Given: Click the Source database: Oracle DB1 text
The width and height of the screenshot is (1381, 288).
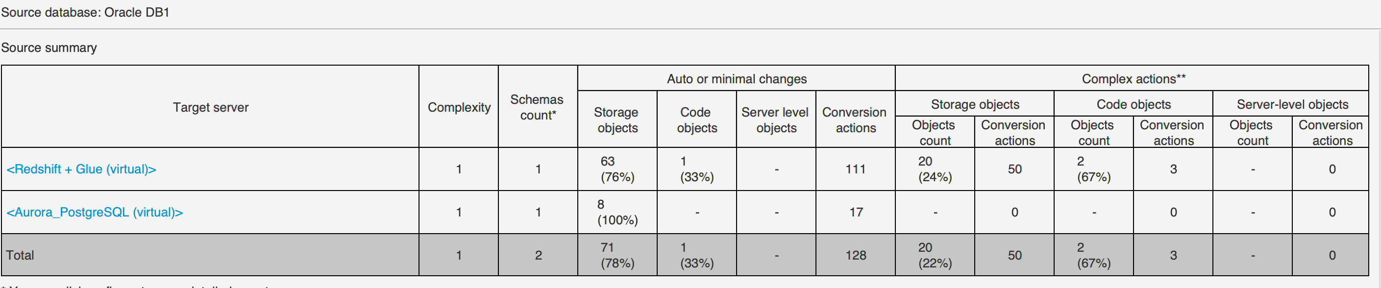Looking at the screenshot, I should 85,12.
